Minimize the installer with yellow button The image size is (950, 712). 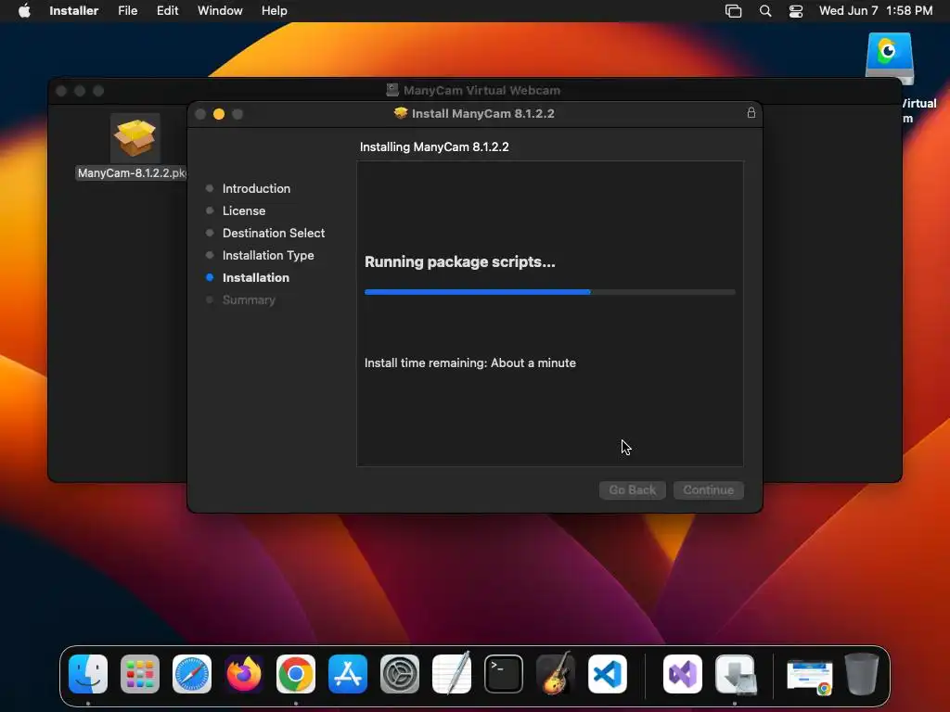pos(219,114)
